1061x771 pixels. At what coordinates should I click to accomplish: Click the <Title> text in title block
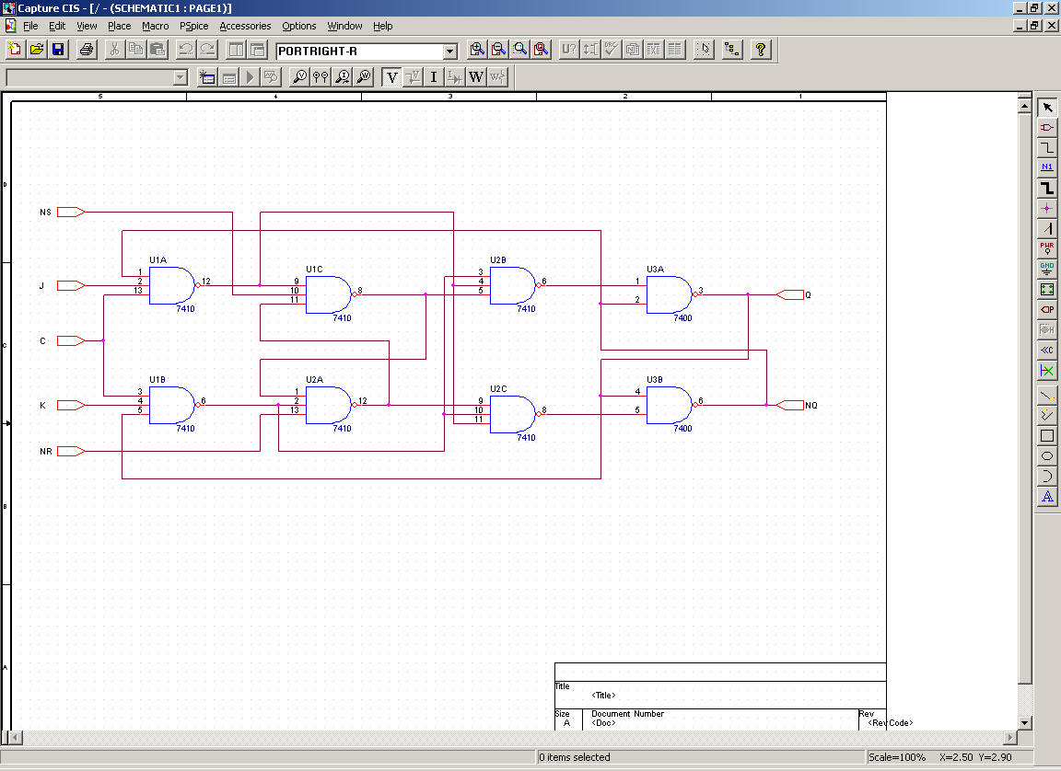pyautogui.click(x=603, y=696)
